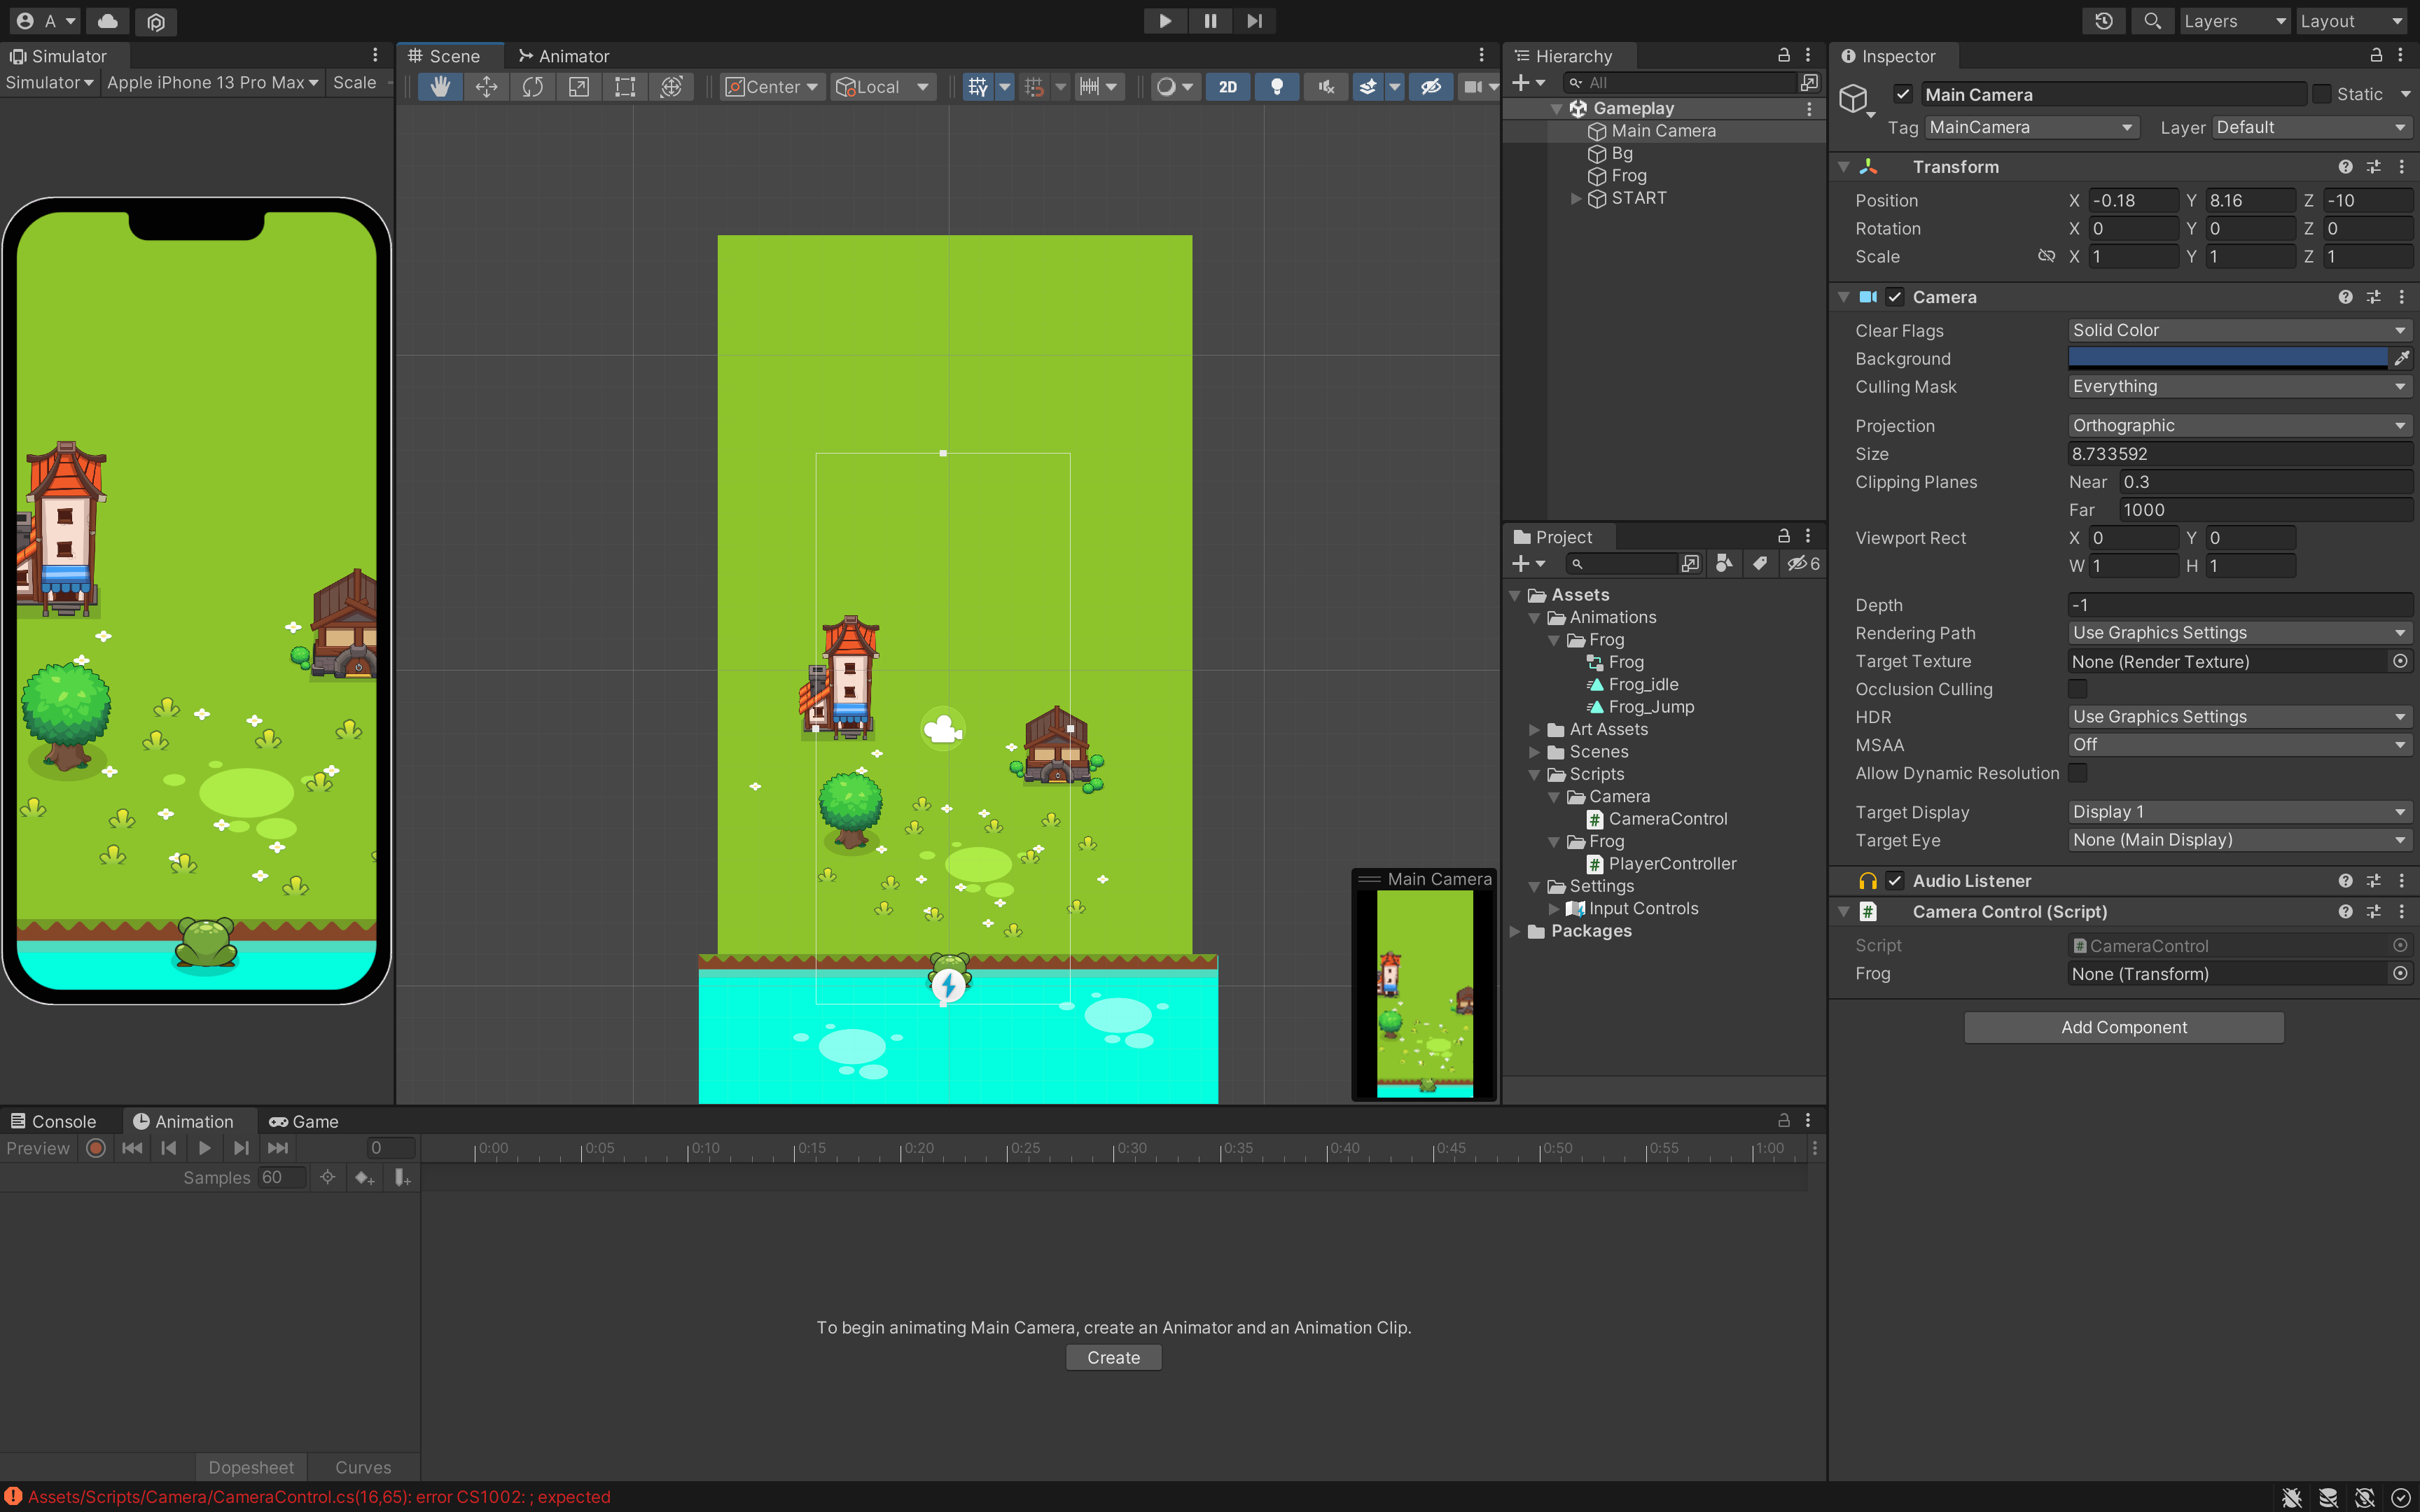
Task: Select the Move tool
Action: [486, 87]
